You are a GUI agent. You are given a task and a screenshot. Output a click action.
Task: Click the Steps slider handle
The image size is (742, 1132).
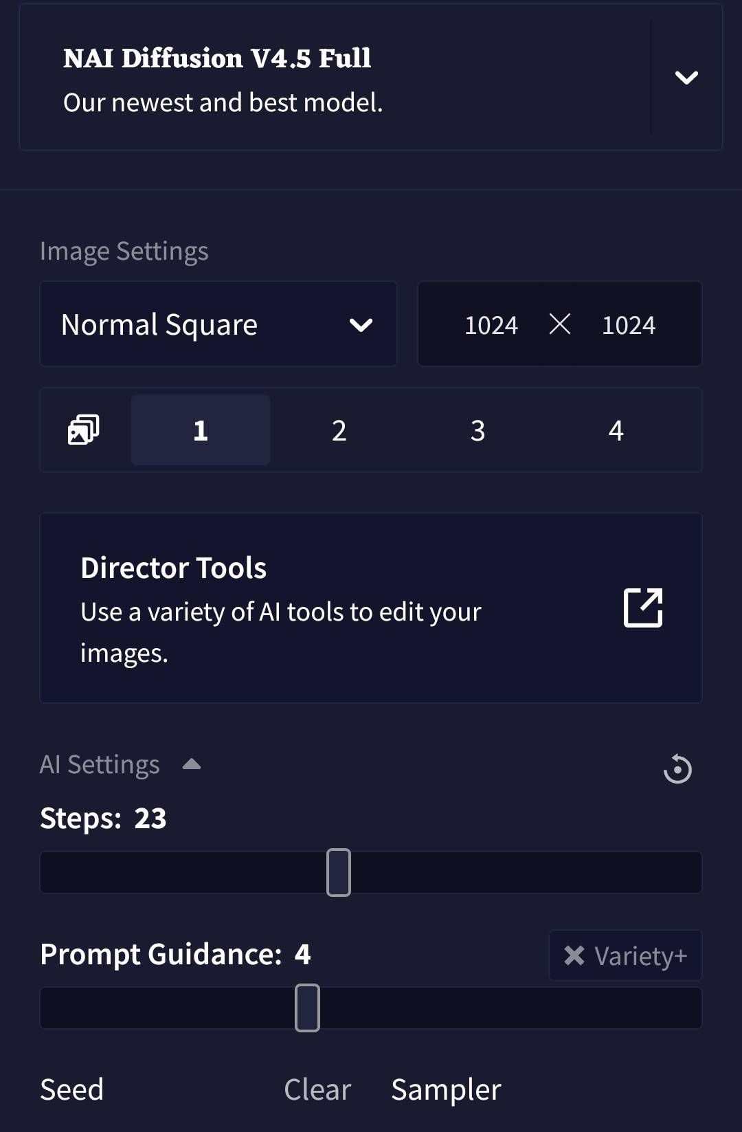pos(339,872)
